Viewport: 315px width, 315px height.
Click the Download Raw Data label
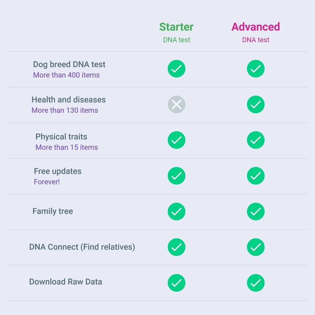66,282
